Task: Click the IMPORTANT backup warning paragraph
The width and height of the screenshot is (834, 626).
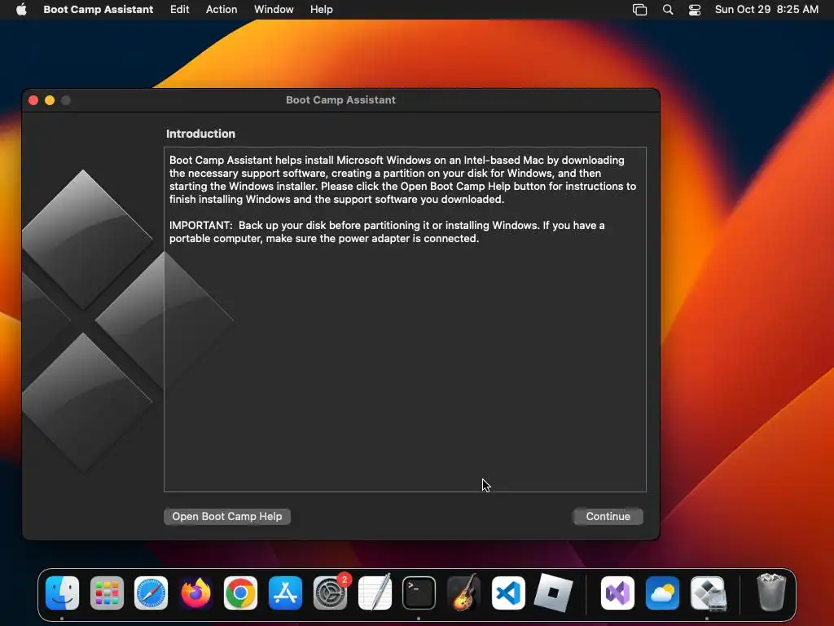Action: click(x=387, y=232)
